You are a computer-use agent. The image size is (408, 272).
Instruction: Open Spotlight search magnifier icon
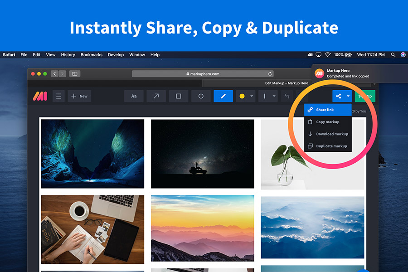coord(393,55)
